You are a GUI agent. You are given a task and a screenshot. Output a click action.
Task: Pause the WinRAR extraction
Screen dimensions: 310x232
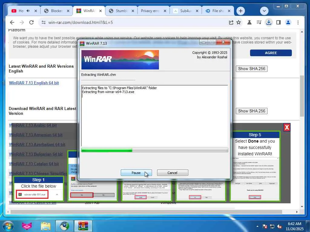pyautogui.click(x=136, y=172)
